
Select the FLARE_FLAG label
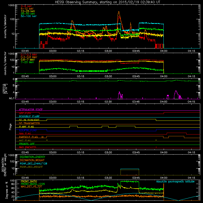coord(26,127)
